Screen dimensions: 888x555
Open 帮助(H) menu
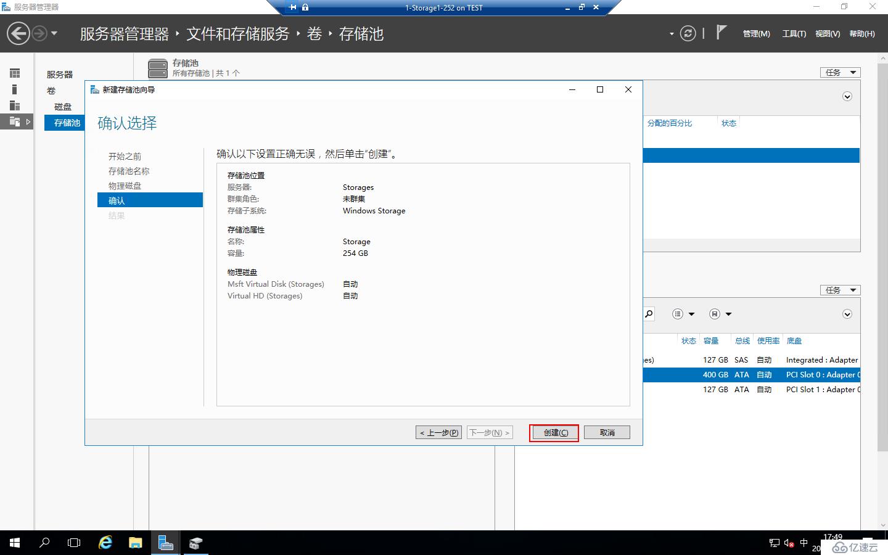(x=862, y=34)
